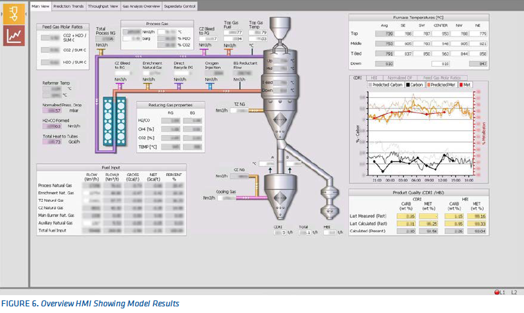Screen dimensions: 524x313
Task: Click the feed hopper atop the shaft furnace
Action: (x=280, y=28)
